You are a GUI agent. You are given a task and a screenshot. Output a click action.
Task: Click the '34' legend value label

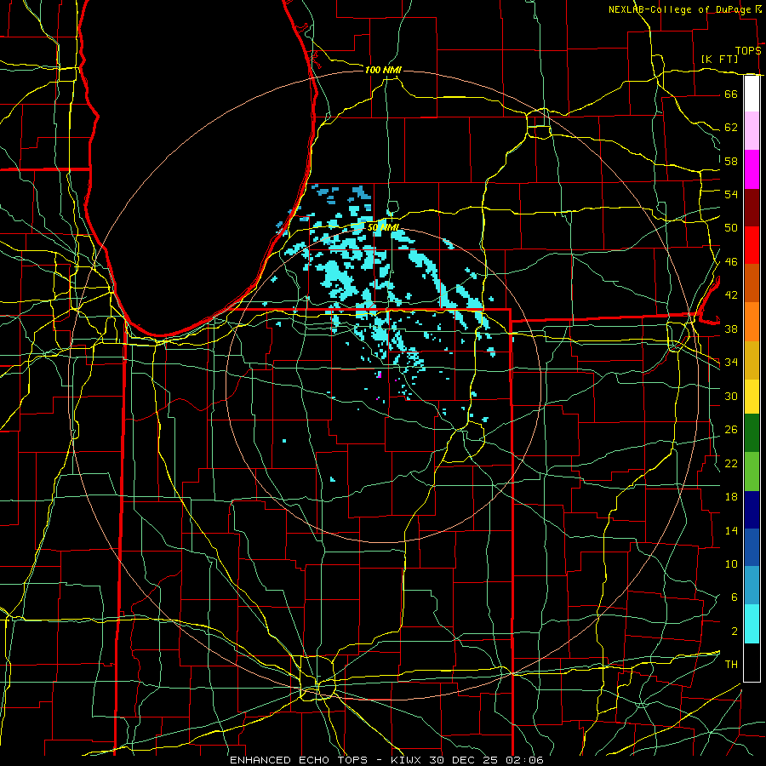(x=731, y=363)
